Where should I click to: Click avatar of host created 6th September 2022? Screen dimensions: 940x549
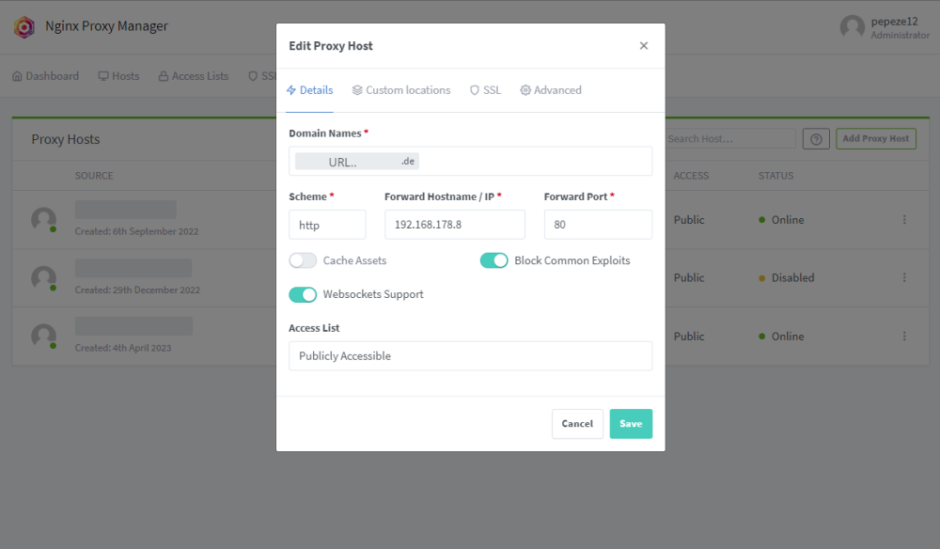44,220
